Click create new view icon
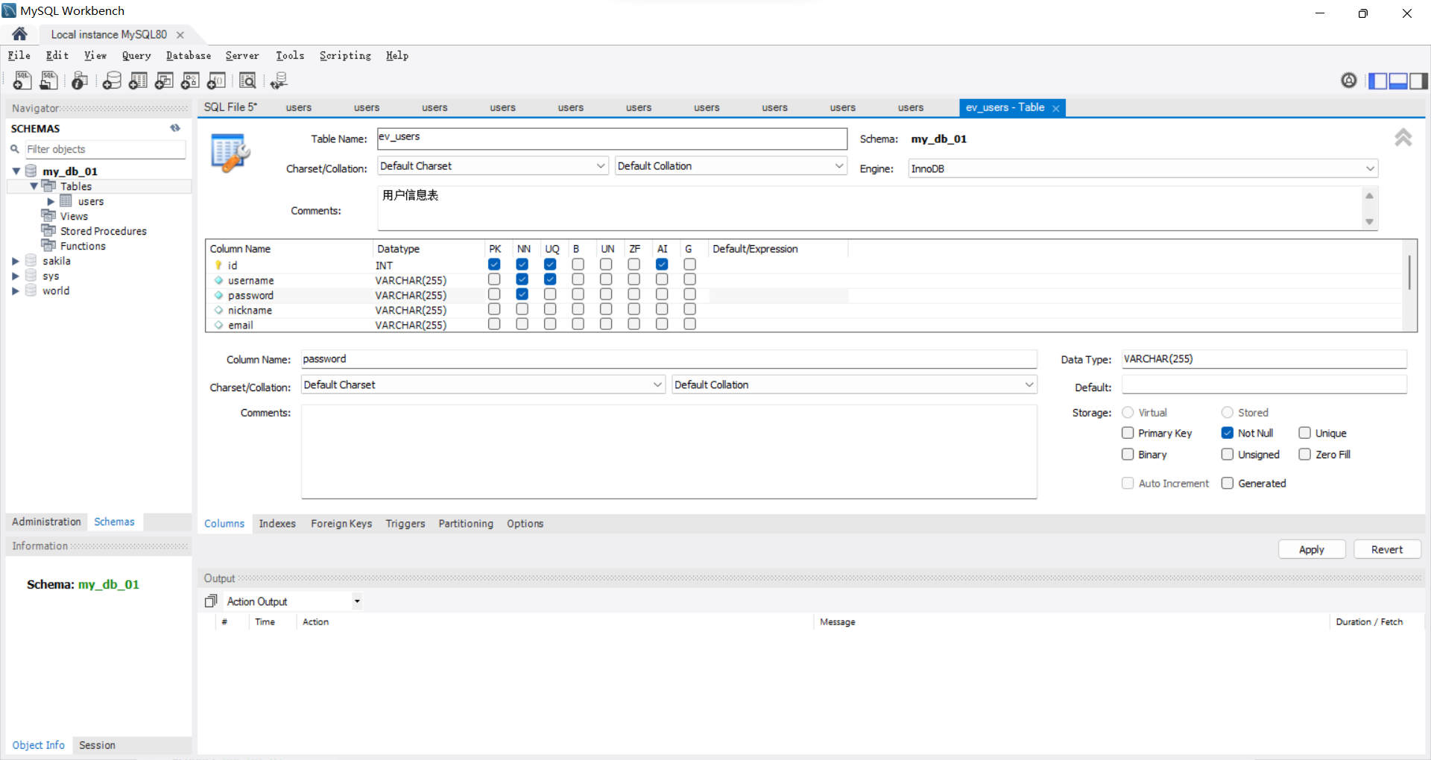Image resolution: width=1431 pixels, height=760 pixels. tap(164, 80)
